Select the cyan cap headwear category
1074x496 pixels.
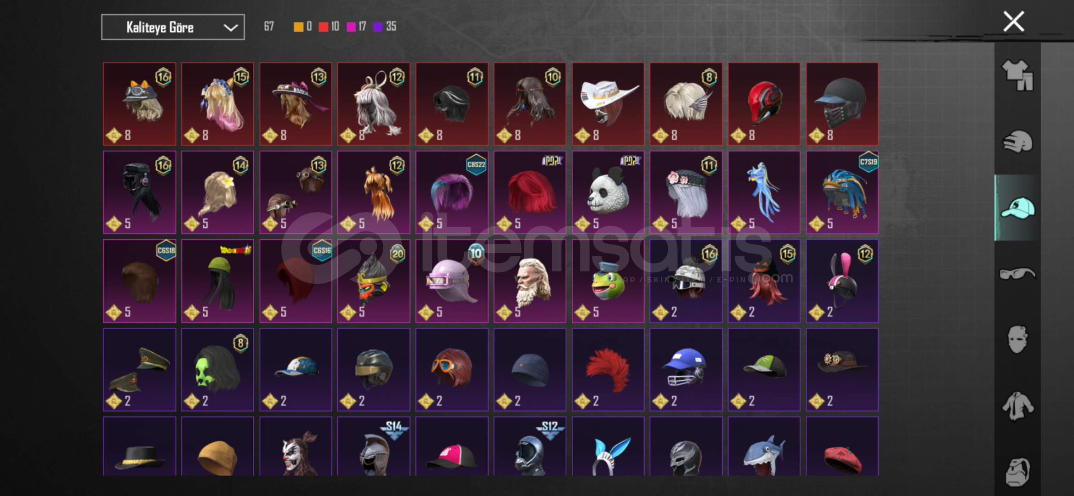tap(1017, 208)
